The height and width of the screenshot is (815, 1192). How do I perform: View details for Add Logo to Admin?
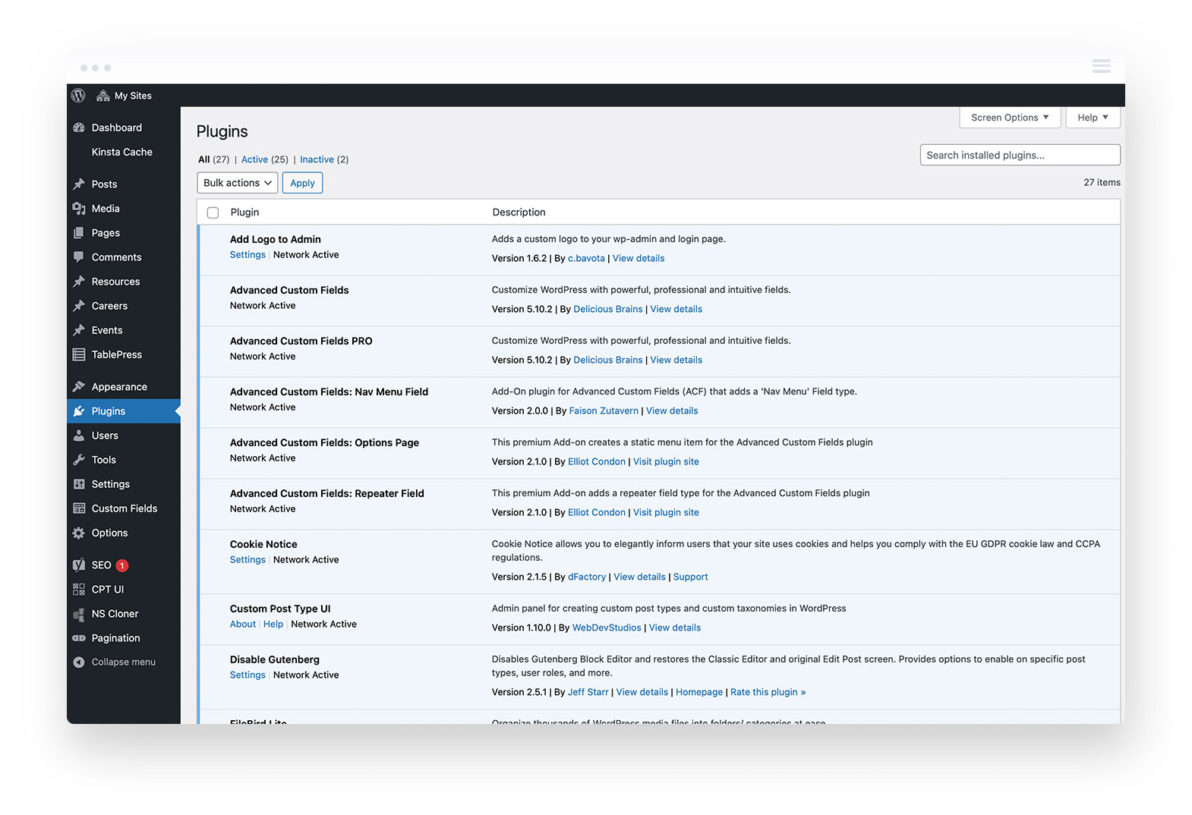coord(639,259)
